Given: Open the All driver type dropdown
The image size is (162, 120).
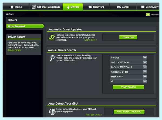Looking at the screenshot, I should 128,81.
